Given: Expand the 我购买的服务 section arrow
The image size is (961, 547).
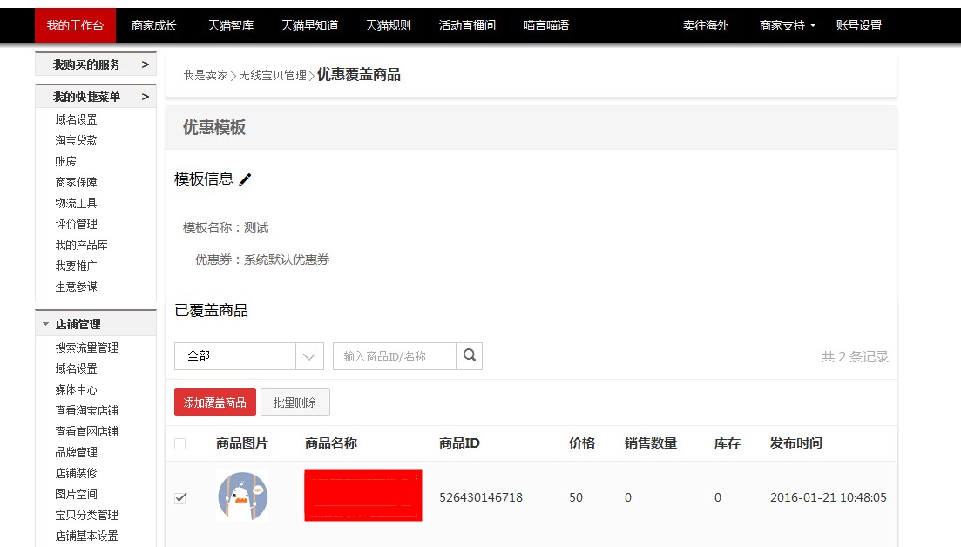Looking at the screenshot, I should click(146, 64).
